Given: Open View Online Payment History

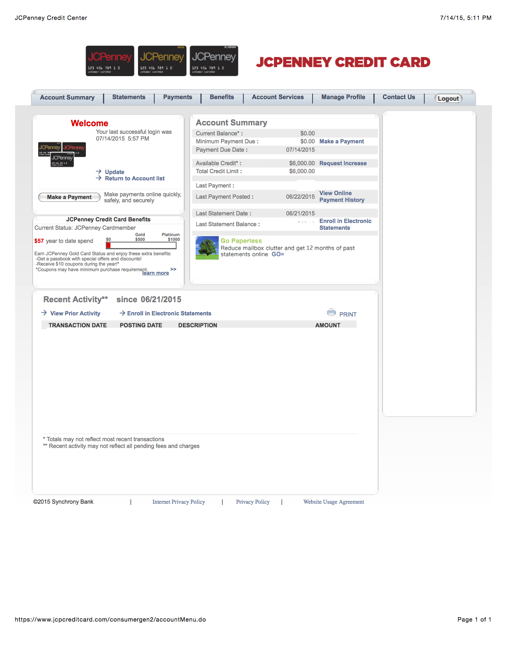Looking at the screenshot, I should pyautogui.click(x=342, y=196).
